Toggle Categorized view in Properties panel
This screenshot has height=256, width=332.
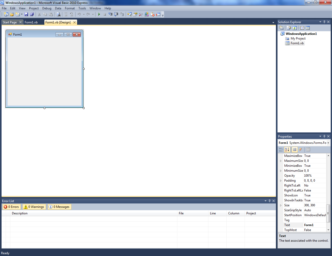pyautogui.click(x=281, y=149)
